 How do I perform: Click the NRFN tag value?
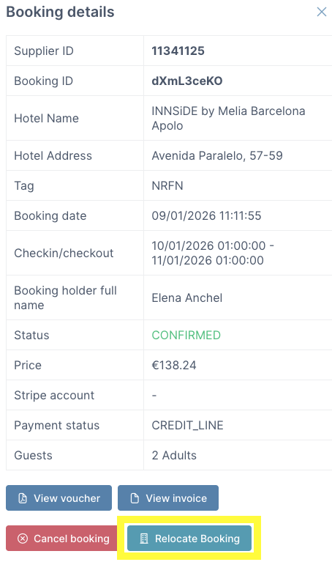(167, 185)
